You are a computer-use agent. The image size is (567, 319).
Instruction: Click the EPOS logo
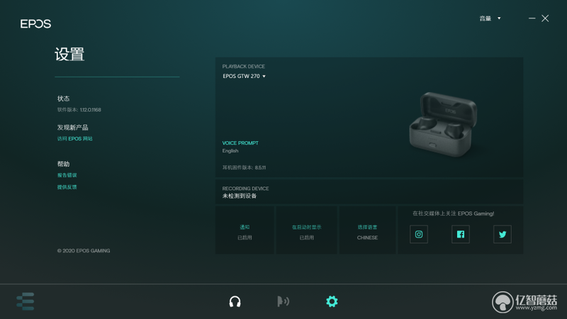pos(35,24)
